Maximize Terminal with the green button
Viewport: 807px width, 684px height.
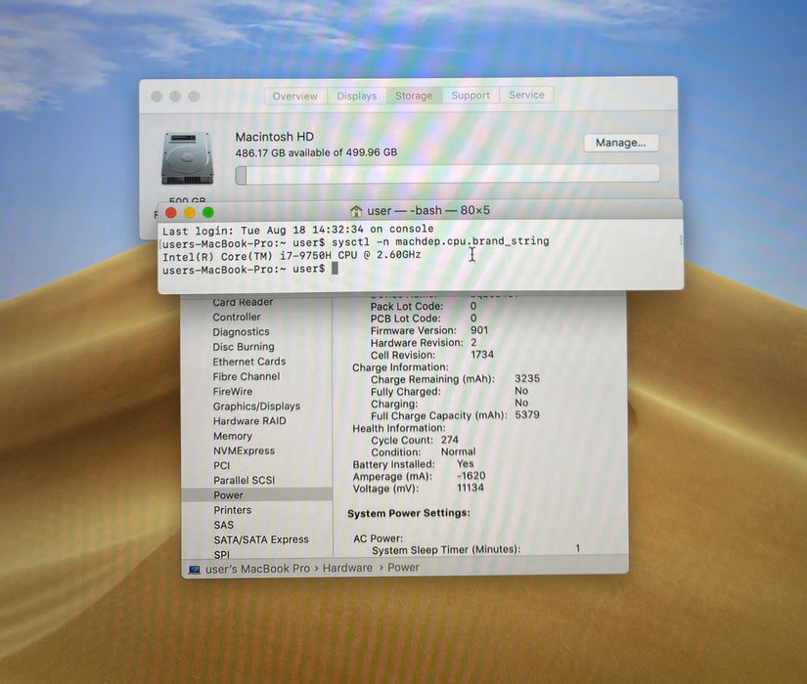(208, 212)
